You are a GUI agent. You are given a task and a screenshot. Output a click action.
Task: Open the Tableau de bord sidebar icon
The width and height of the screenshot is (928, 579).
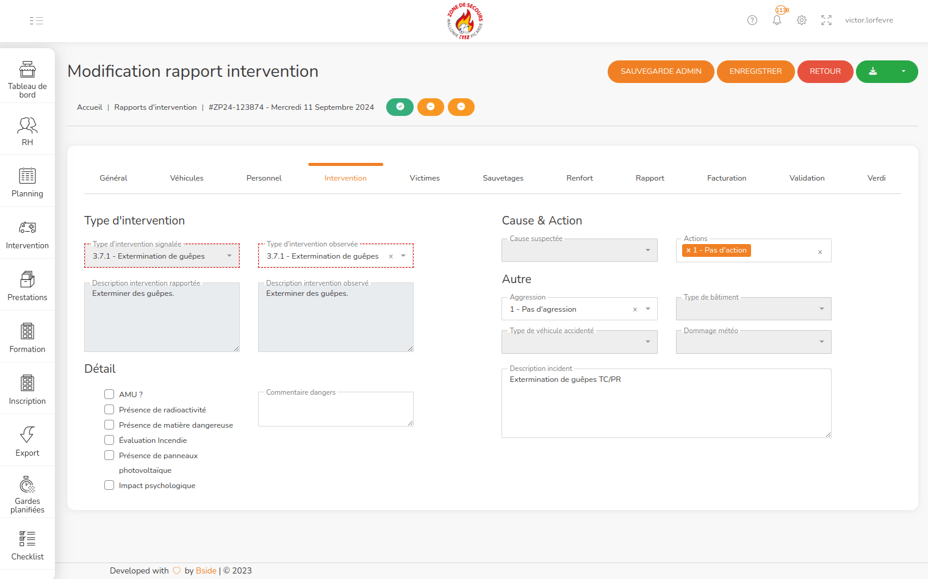[27, 70]
